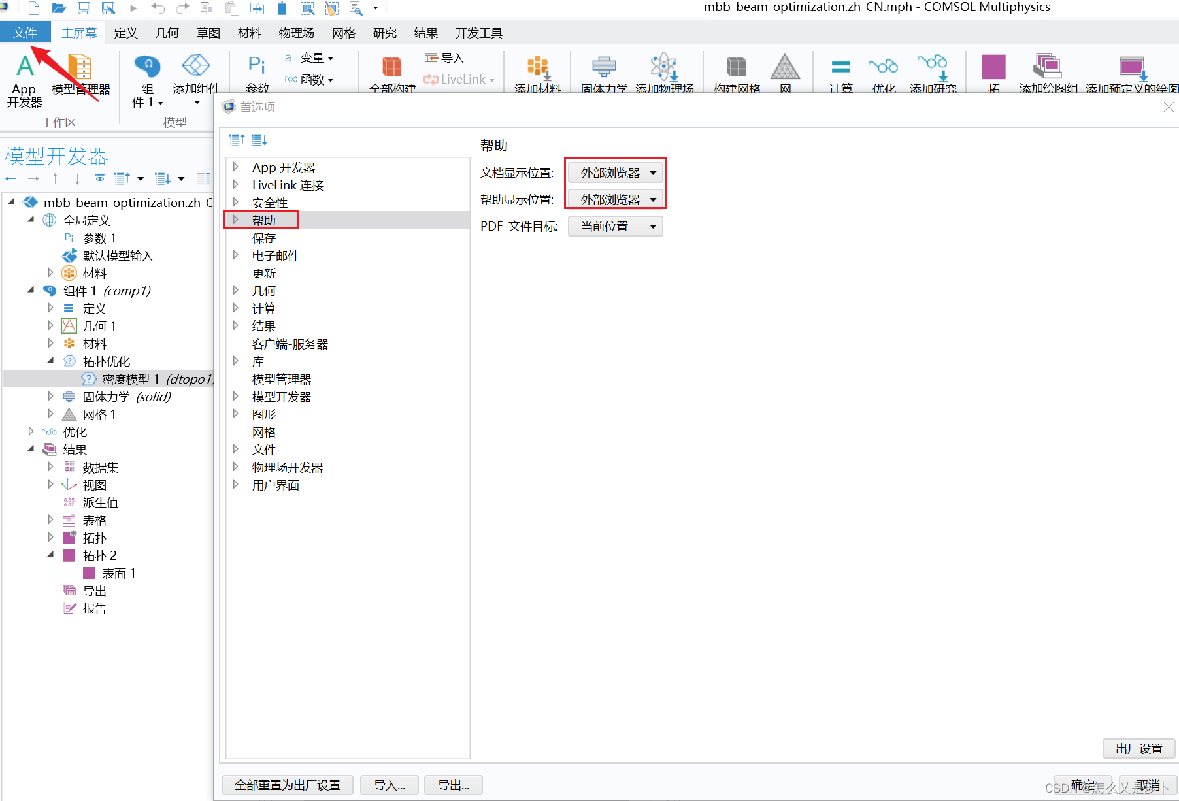
Task: Click the New file icon in quick access toolbar
Action: [34, 8]
